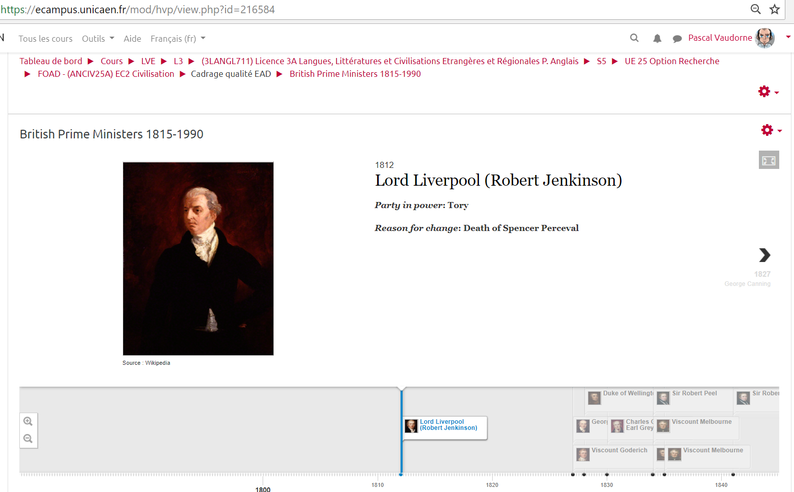Expand the Outils dropdown menu
794x492 pixels.
[98, 39]
